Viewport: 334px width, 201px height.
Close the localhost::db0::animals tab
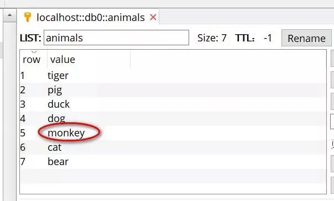pyautogui.click(x=153, y=17)
